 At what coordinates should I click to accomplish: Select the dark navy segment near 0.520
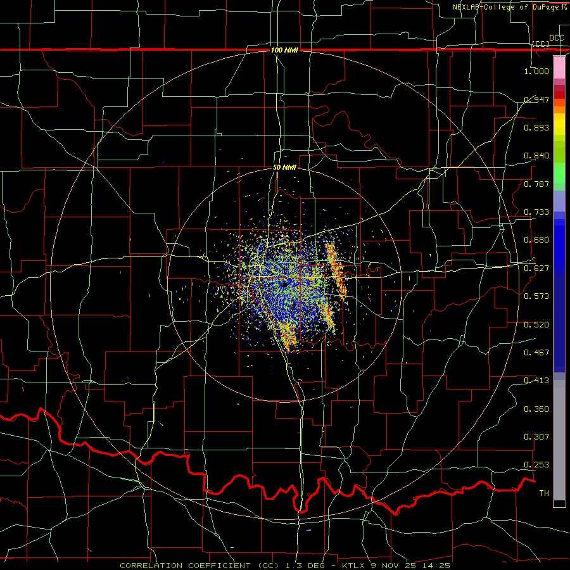coord(559,324)
